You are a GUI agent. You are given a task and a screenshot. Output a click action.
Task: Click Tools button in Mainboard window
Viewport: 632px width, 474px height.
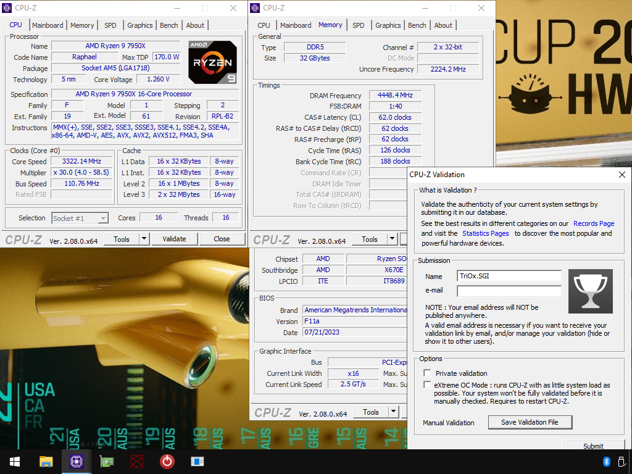371,412
